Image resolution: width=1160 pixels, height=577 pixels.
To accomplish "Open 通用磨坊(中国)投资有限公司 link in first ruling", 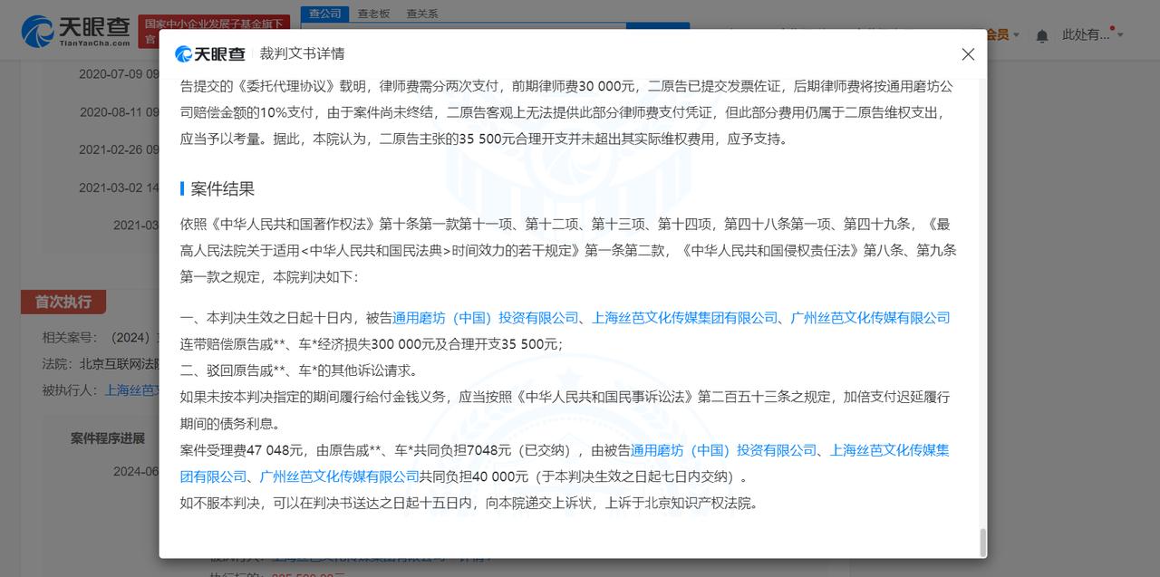I will click(x=486, y=318).
